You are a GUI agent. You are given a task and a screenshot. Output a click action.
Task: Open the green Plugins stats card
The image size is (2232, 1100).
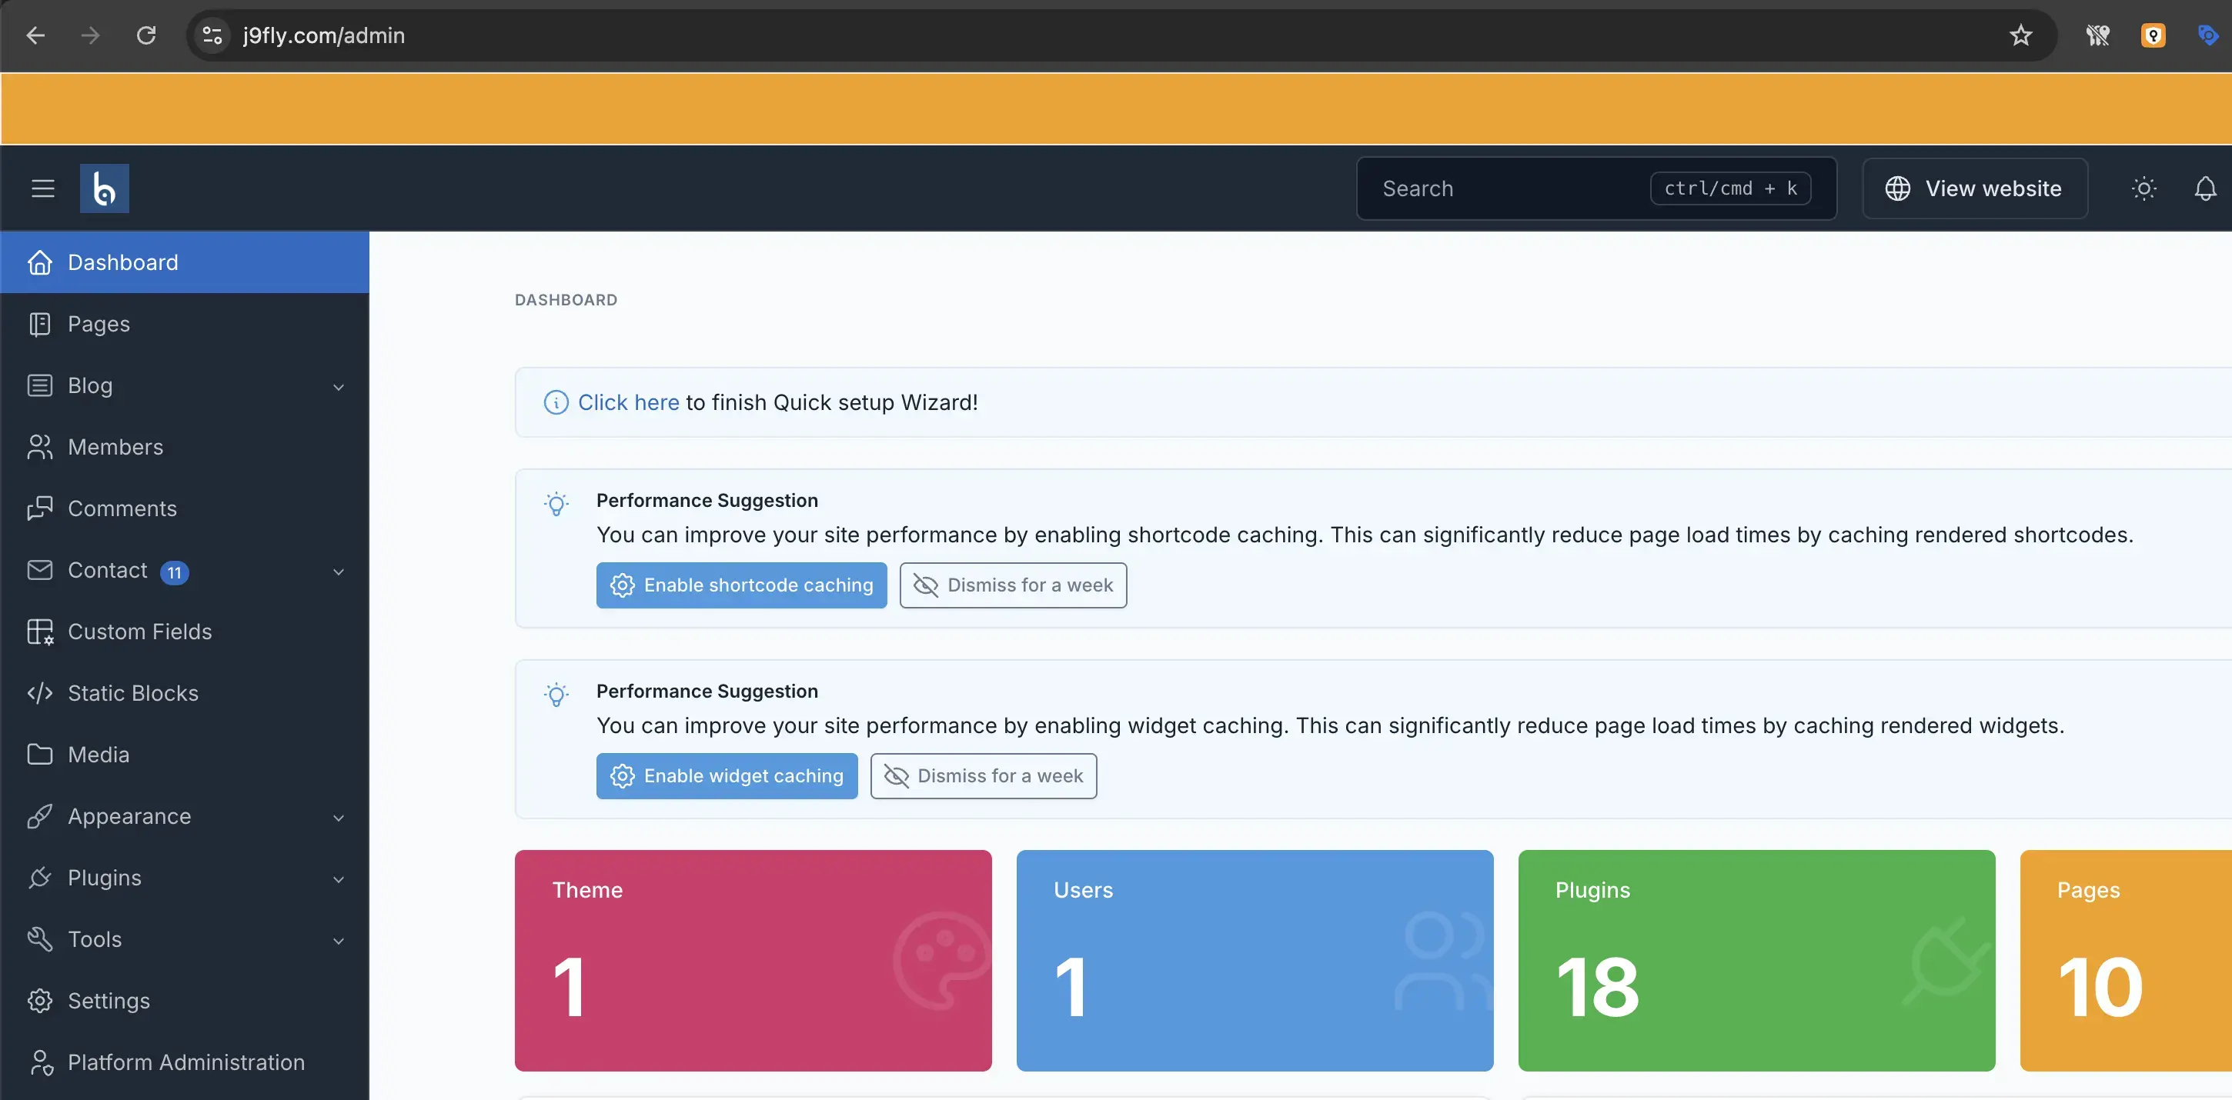click(1756, 960)
